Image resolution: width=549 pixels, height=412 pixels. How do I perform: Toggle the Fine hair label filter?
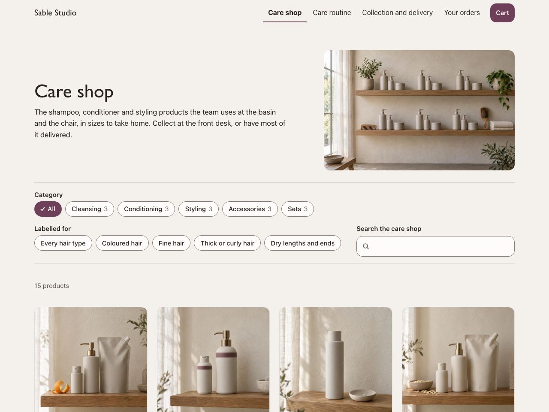(171, 243)
